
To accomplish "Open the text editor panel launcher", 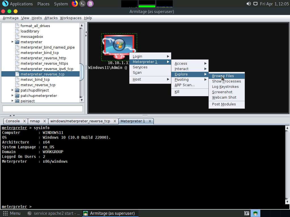I will (x=90, y=4).
